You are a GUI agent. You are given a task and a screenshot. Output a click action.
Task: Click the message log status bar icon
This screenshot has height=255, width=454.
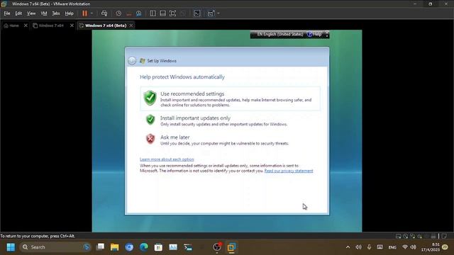[x=444, y=236]
